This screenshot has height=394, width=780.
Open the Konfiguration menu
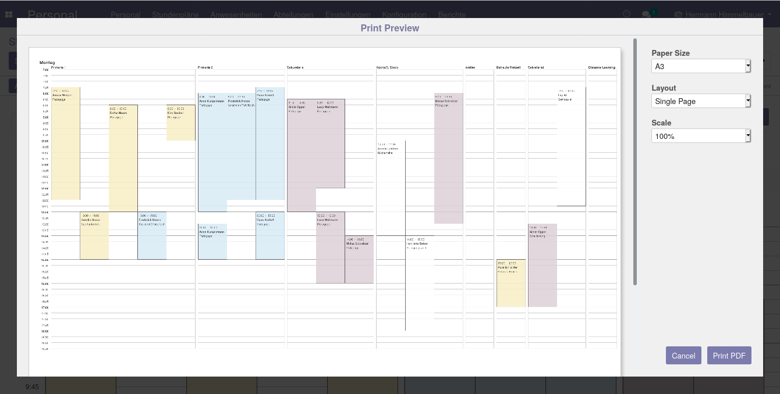tap(404, 15)
